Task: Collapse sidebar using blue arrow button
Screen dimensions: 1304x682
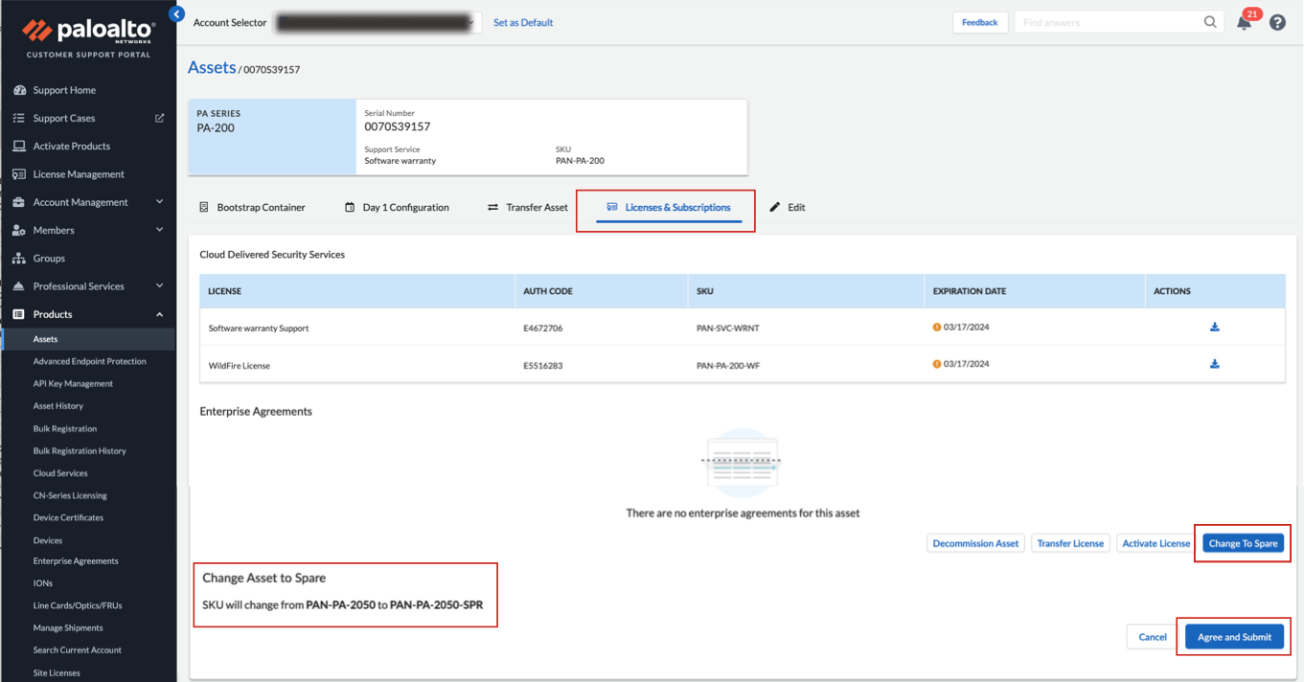Action: (176, 14)
